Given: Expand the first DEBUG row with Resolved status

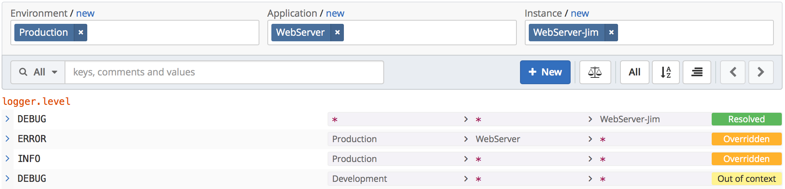Looking at the screenshot, I should coord(8,119).
